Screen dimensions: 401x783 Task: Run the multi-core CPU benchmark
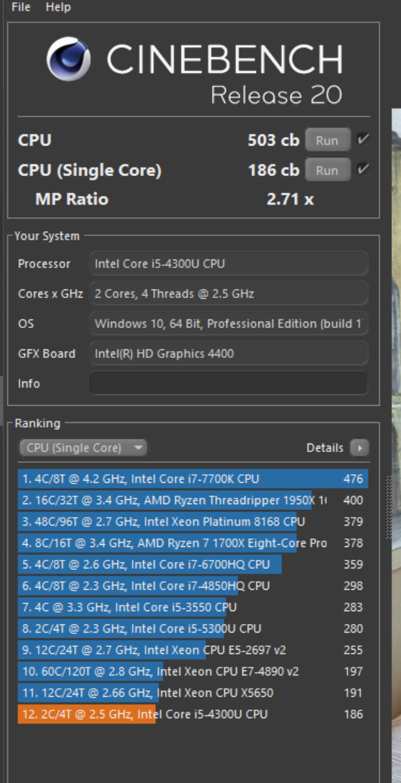click(327, 140)
